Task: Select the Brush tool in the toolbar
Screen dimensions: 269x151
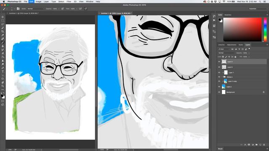Action: (x=3, y=42)
